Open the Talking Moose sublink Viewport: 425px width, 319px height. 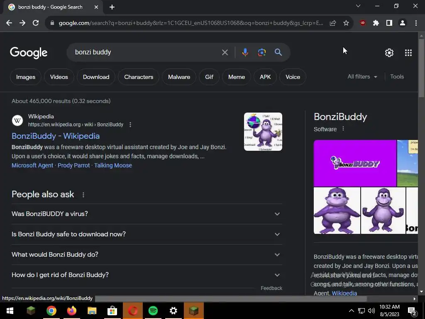pos(113,165)
